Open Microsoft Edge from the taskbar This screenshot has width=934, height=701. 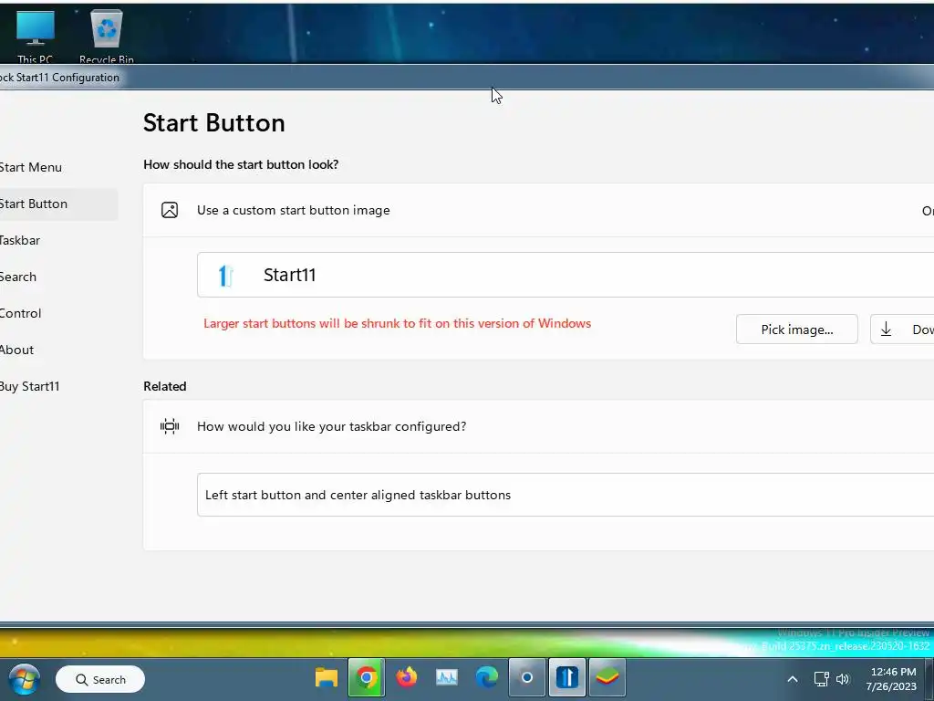[x=487, y=678]
